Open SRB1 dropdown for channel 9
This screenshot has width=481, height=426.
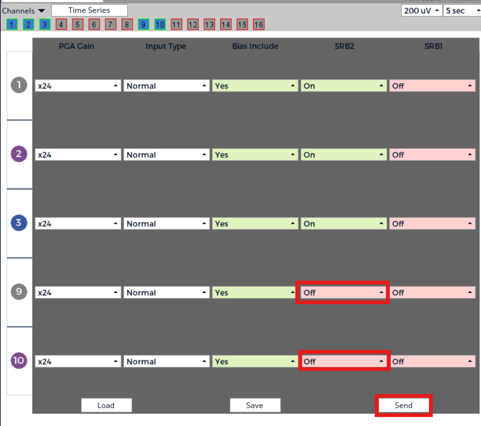[x=432, y=292]
